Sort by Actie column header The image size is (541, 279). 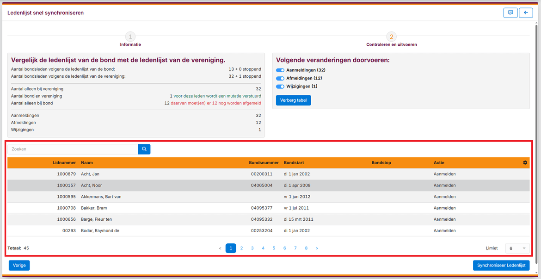439,163
